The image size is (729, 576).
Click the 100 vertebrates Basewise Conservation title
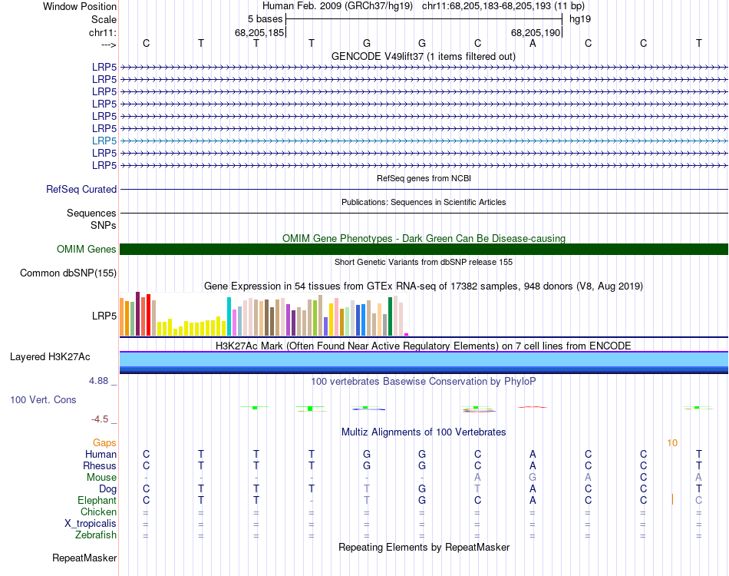424,382
